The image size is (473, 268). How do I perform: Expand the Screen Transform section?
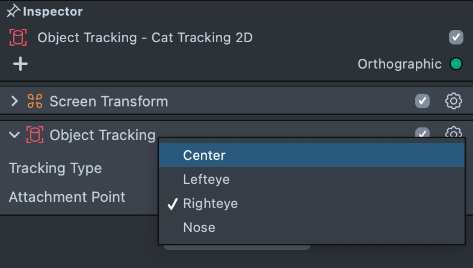tap(15, 102)
